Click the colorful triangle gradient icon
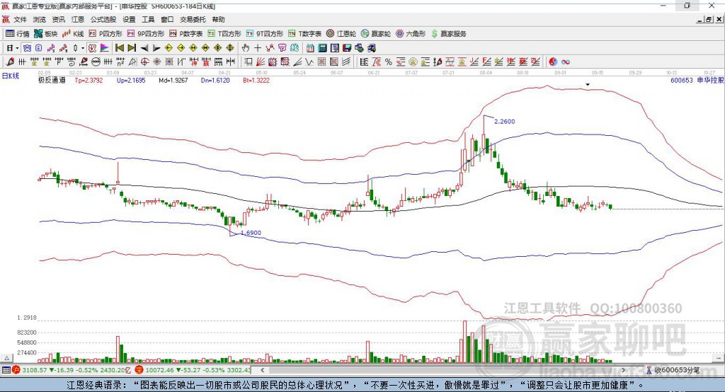 (x=105, y=48)
